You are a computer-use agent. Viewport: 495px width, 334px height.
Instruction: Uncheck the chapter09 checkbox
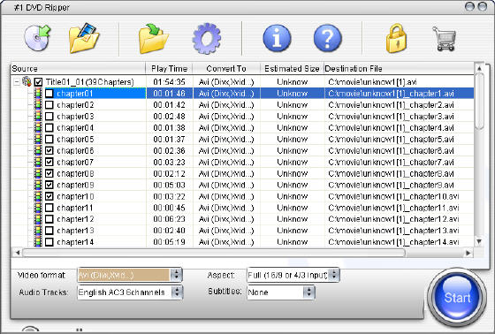click(49, 185)
